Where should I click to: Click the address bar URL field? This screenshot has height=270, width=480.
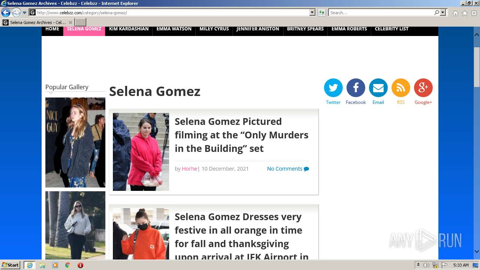(172, 13)
